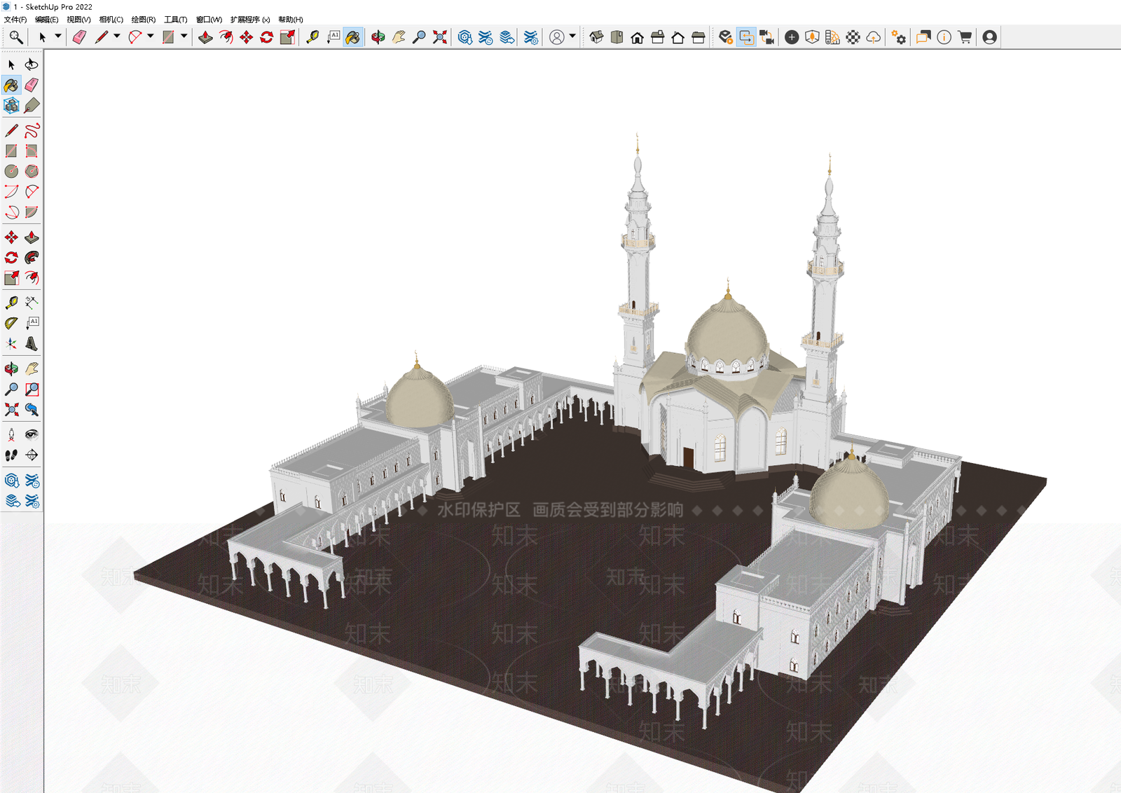Open 3D Warehouse cart icon
1121x793 pixels.
965,37
